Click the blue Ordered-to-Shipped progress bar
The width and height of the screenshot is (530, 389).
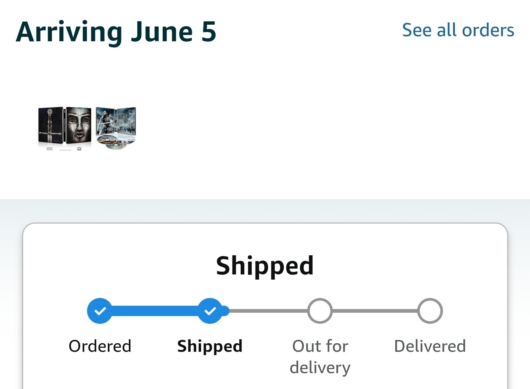coord(155,311)
